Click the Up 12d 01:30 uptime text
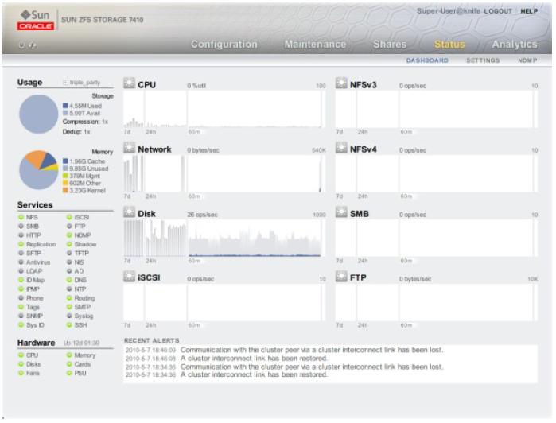Image resolution: width=556 pixels, height=423 pixels. click(81, 343)
